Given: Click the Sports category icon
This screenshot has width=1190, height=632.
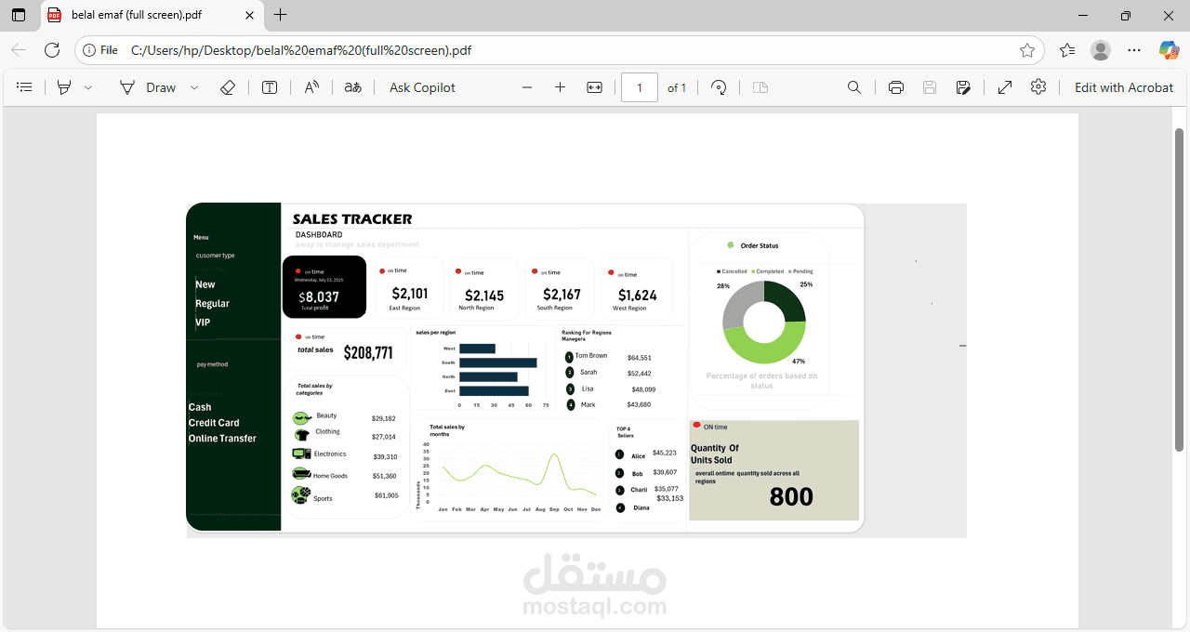Looking at the screenshot, I should [x=301, y=495].
